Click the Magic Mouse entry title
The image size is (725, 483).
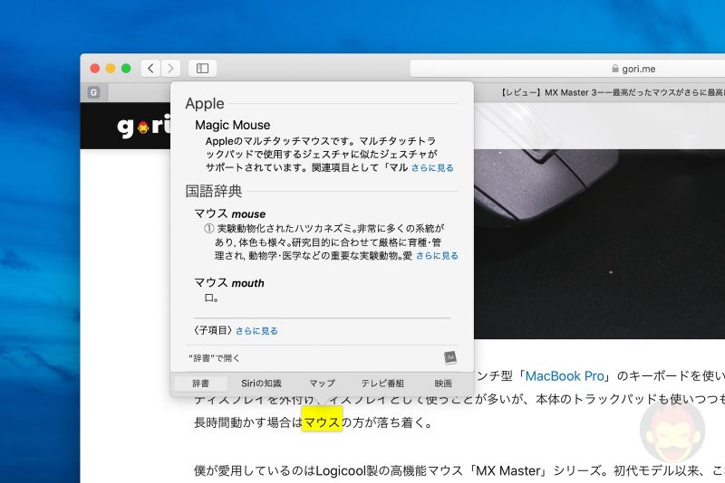[233, 125]
